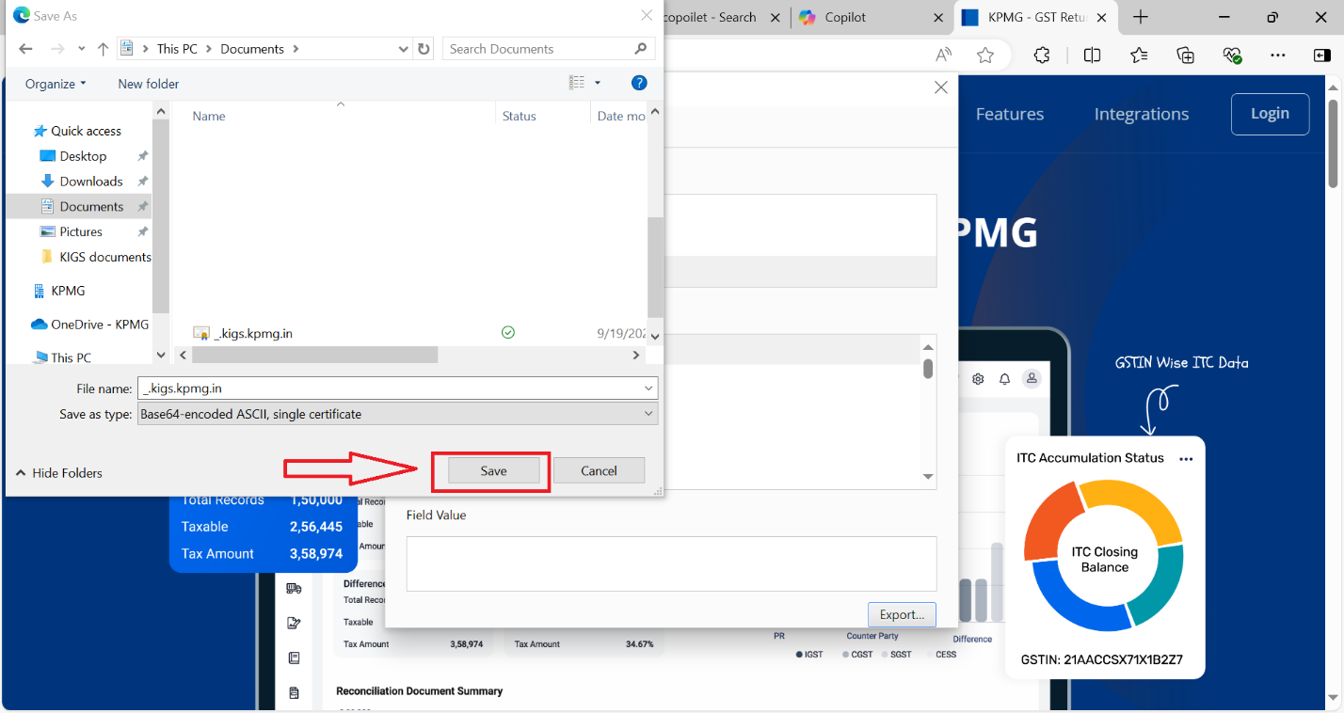Open Collections icon in Edge toolbar
1344x713 pixels.
tap(1186, 55)
